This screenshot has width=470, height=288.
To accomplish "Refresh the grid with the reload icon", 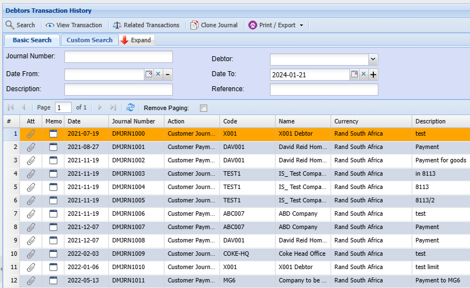I will (x=131, y=107).
